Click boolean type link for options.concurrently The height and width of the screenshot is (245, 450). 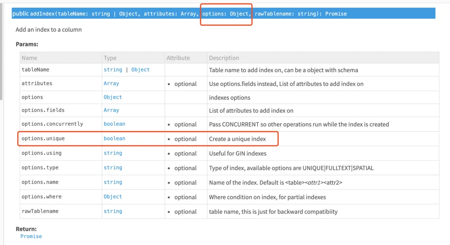point(114,124)
